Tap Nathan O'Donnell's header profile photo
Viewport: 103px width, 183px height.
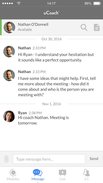(9, 27)
